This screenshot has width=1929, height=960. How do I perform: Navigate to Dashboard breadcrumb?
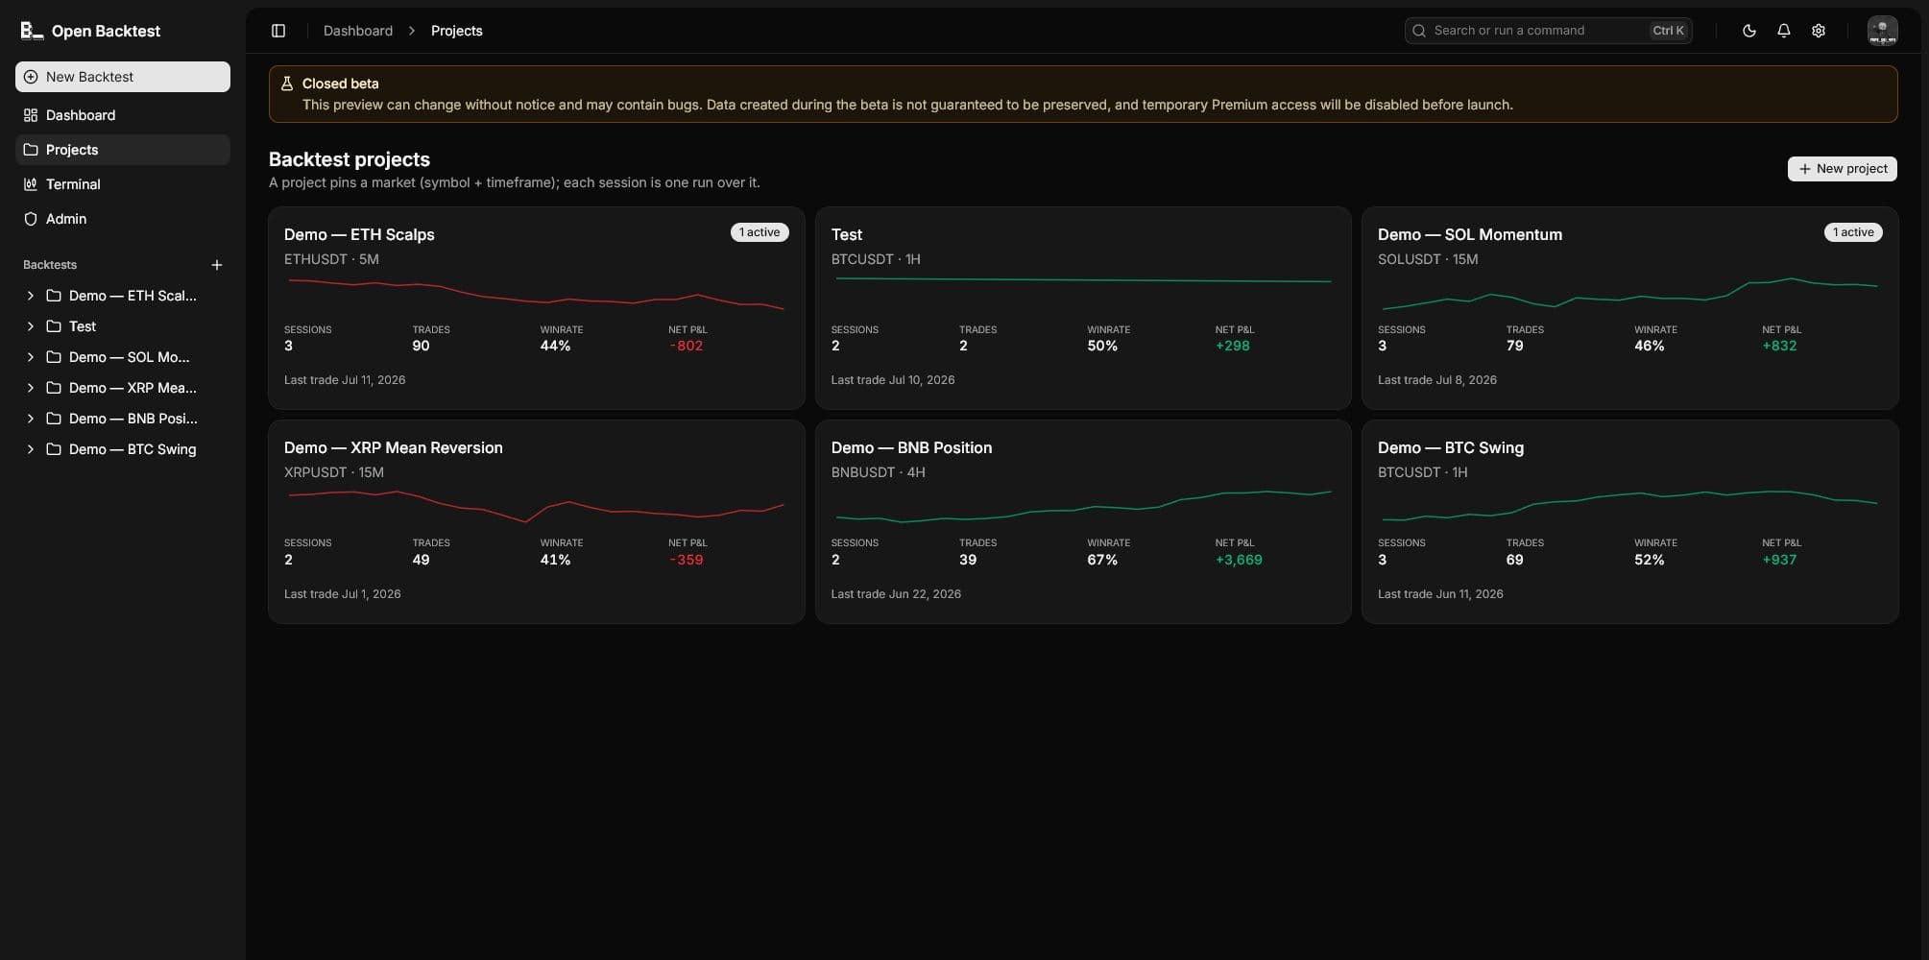click(358, 31)
